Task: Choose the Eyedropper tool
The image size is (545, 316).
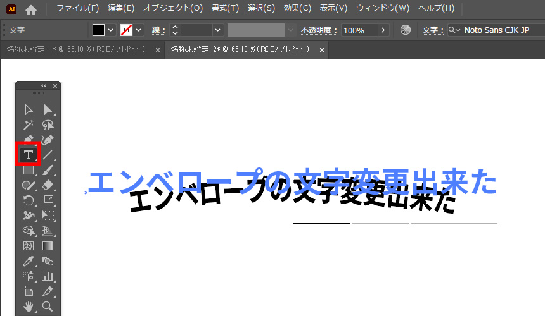Action: (x=28, y=261)
